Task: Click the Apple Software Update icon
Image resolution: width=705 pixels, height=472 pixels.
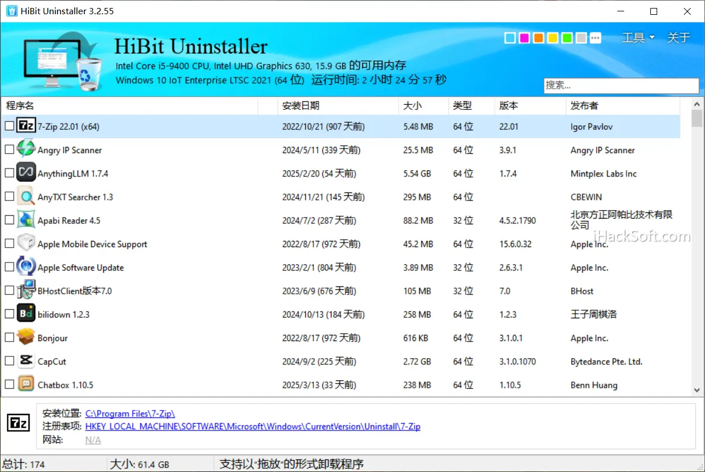Action: pos(26,267)
